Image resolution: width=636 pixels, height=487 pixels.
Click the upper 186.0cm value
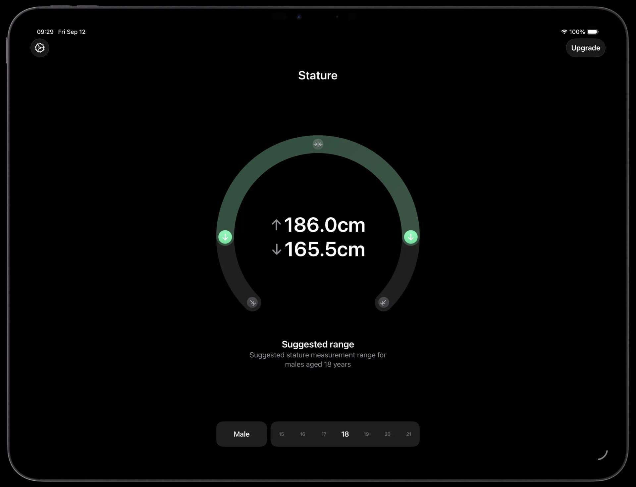[324, 225]
